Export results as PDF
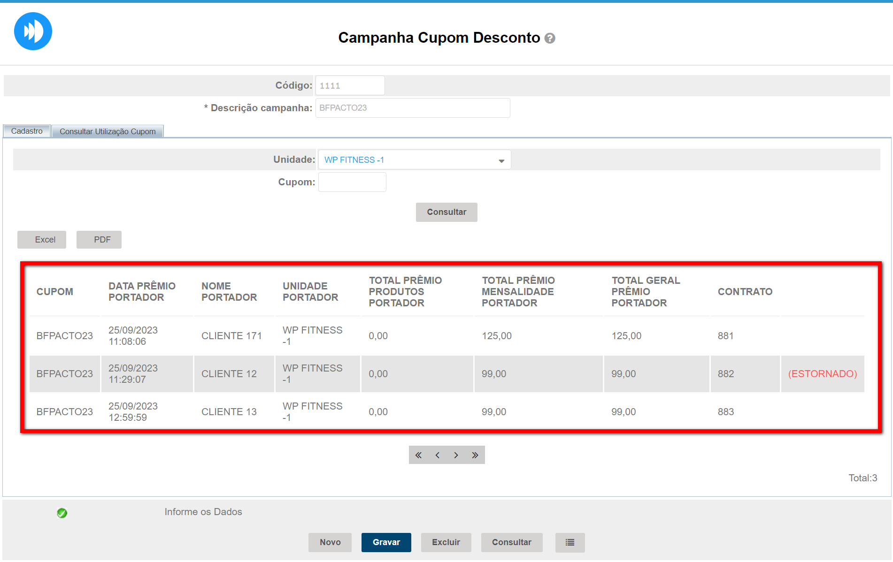Screen dimensions: 893x562 [99, 240]
